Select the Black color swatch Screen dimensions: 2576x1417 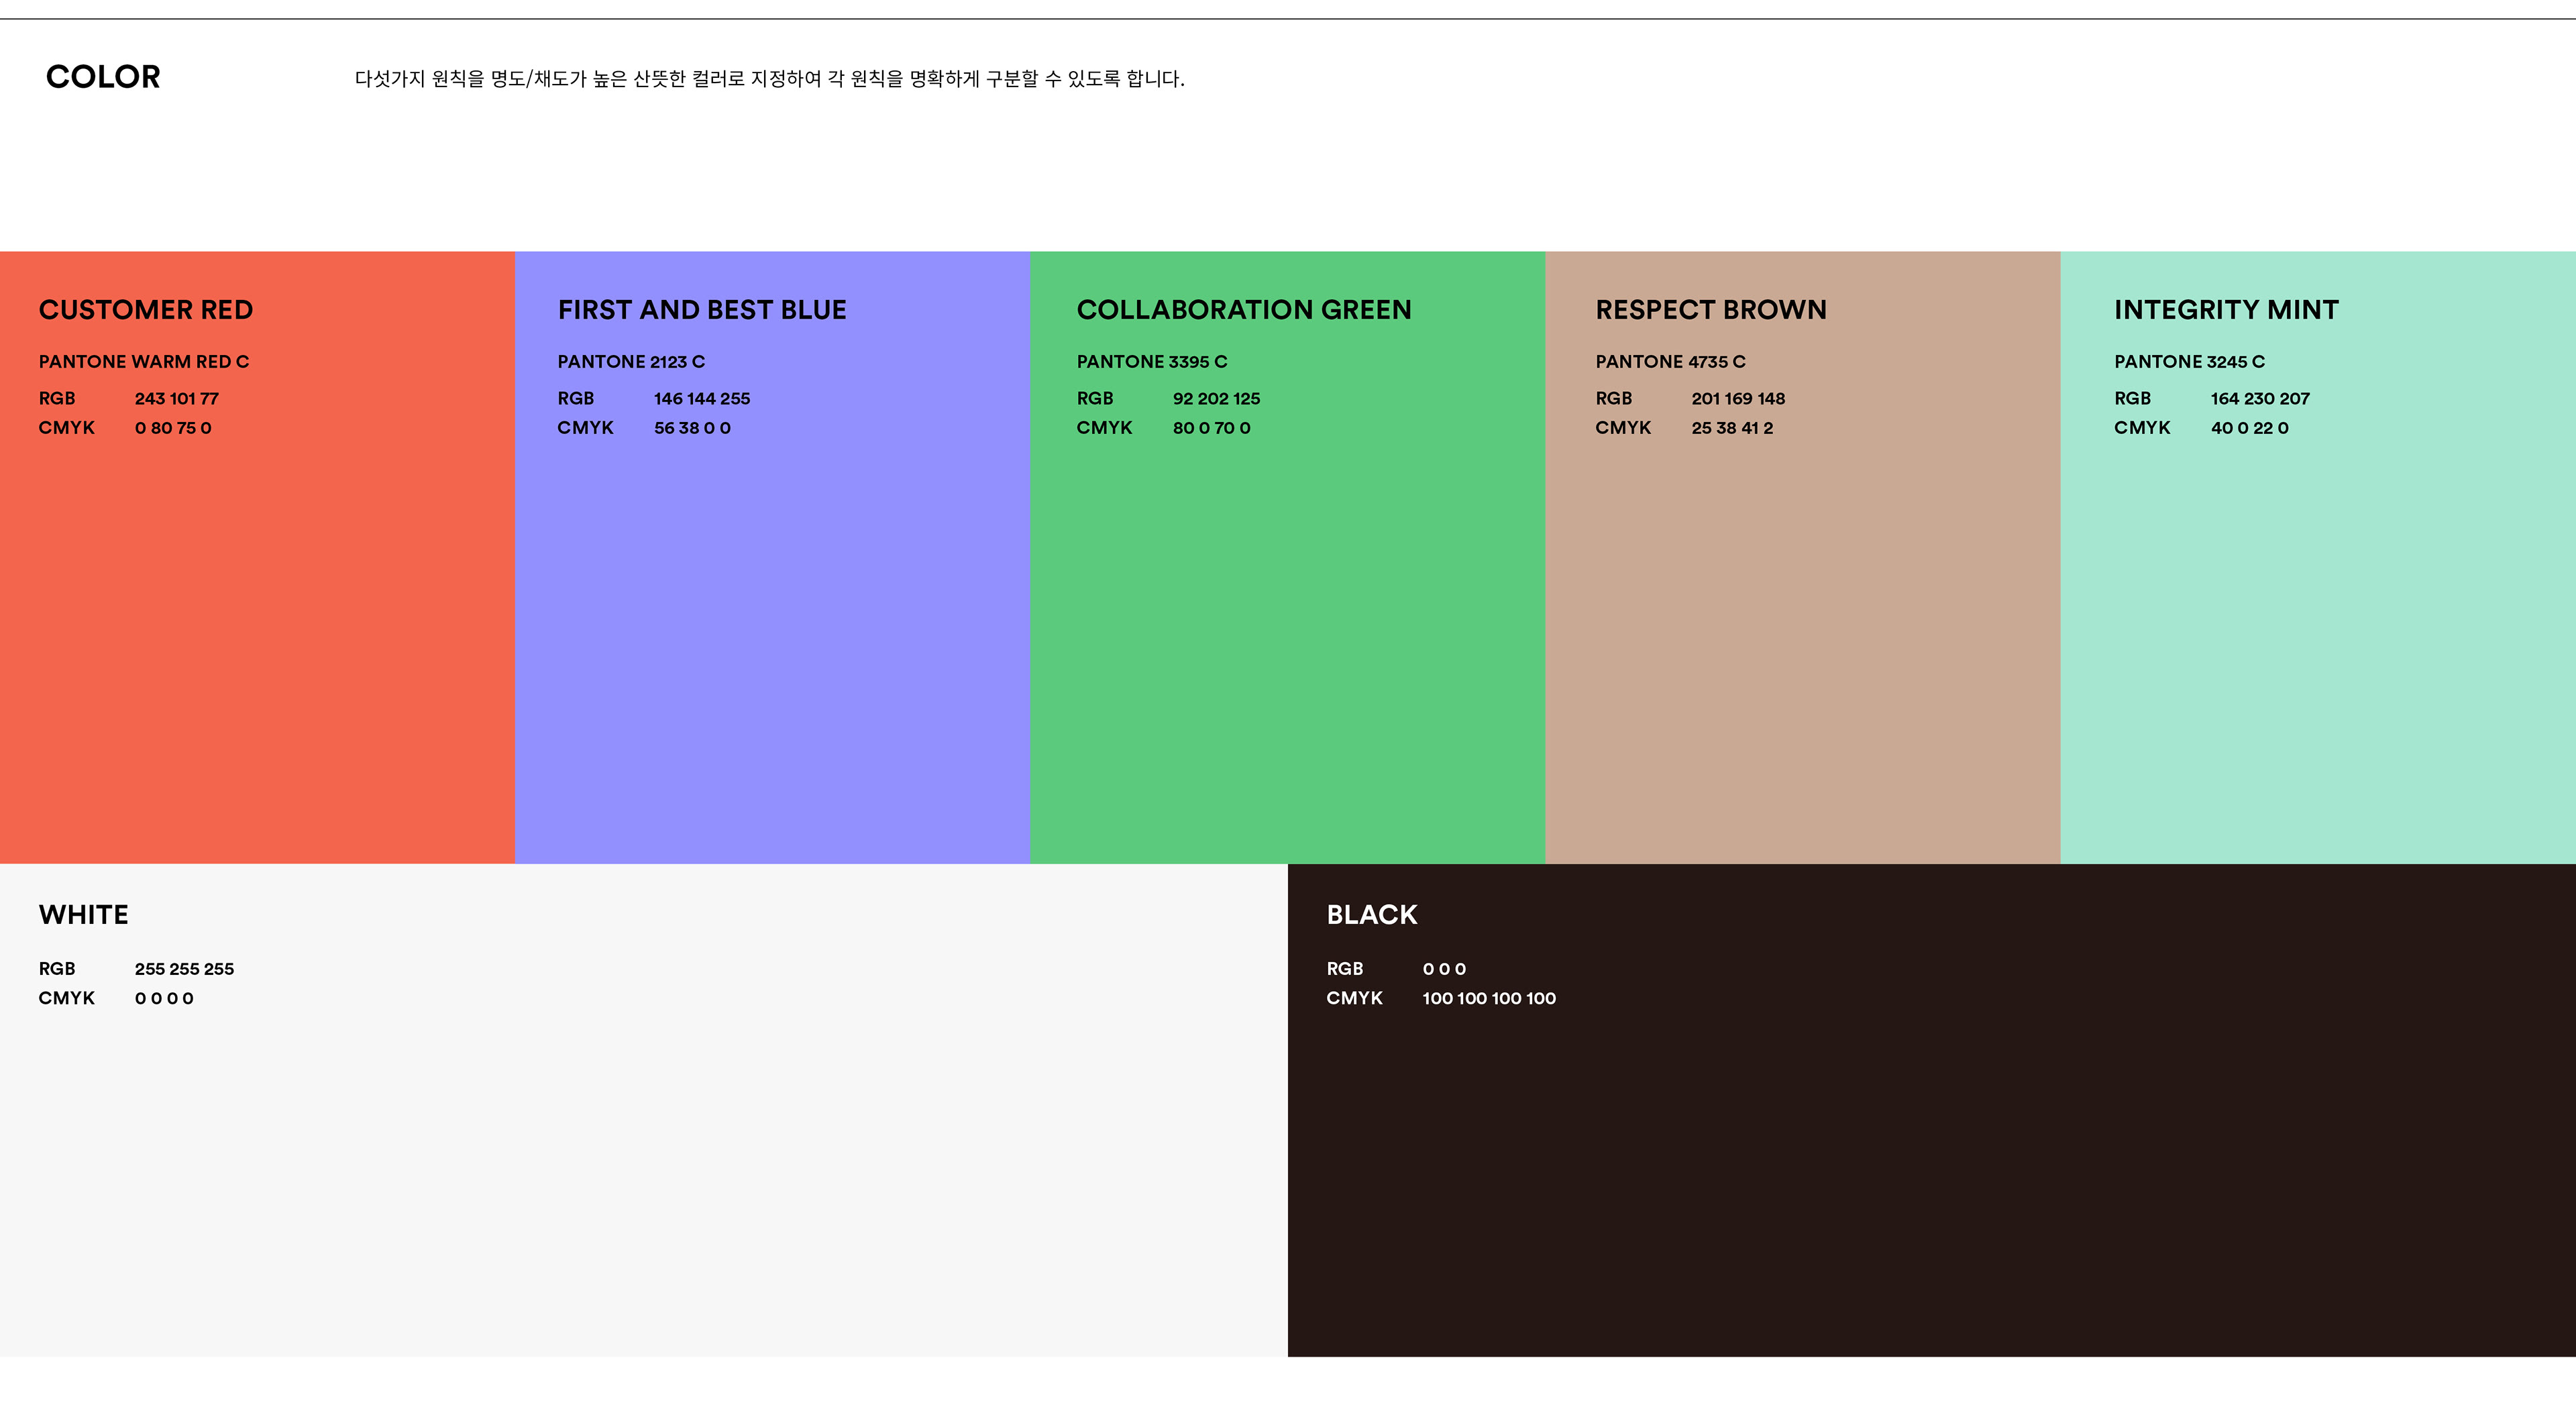1932,1110
